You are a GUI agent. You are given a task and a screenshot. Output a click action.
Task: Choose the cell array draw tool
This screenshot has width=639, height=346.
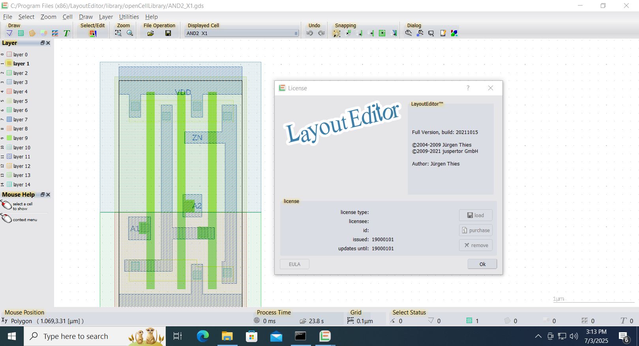pos(55,33)
